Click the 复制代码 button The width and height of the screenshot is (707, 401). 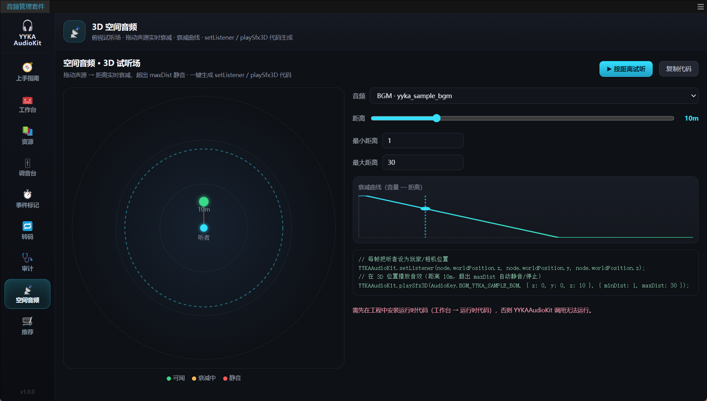pos(678,69)
